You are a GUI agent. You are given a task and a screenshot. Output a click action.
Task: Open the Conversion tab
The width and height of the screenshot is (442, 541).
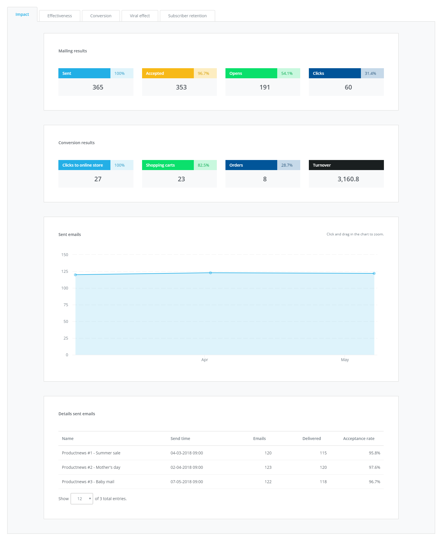pyautogui.click(x=101, y=16)
